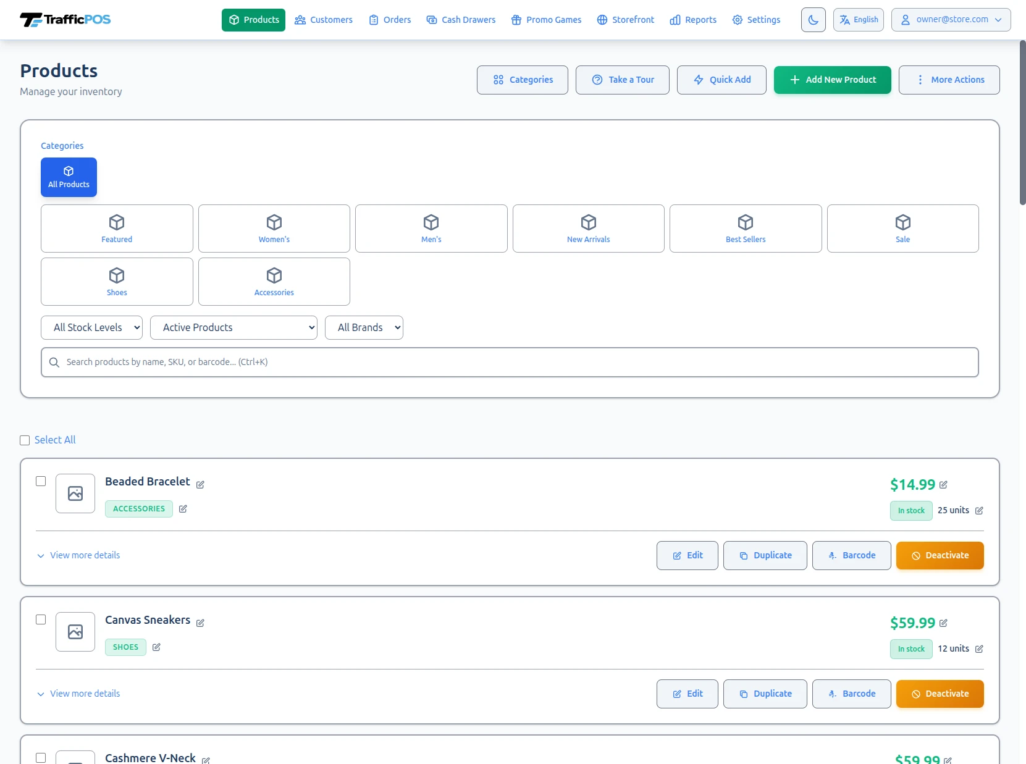Check the Select All checkbox
This screenshot has height=764, width=1026.
pos(25,440)
